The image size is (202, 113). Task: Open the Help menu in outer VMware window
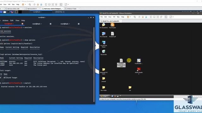(18, 4)
